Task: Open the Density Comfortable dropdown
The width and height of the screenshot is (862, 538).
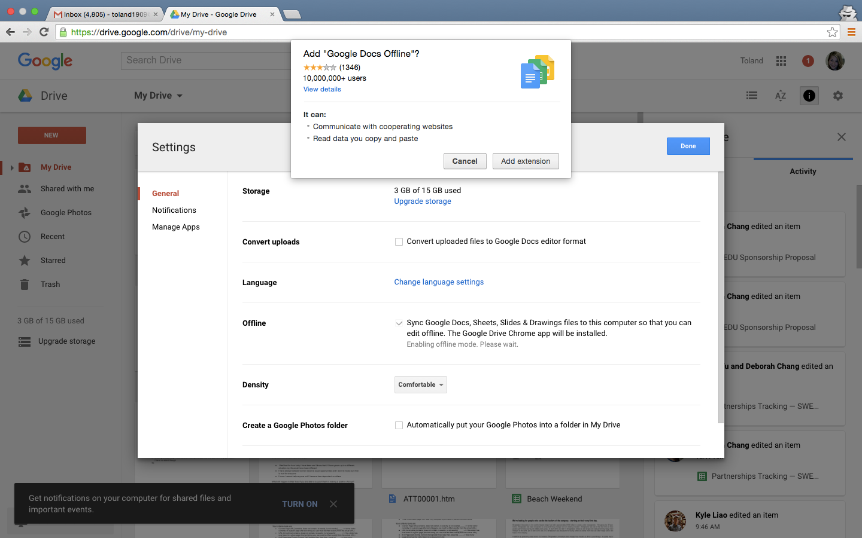Action: click(421, 385)
